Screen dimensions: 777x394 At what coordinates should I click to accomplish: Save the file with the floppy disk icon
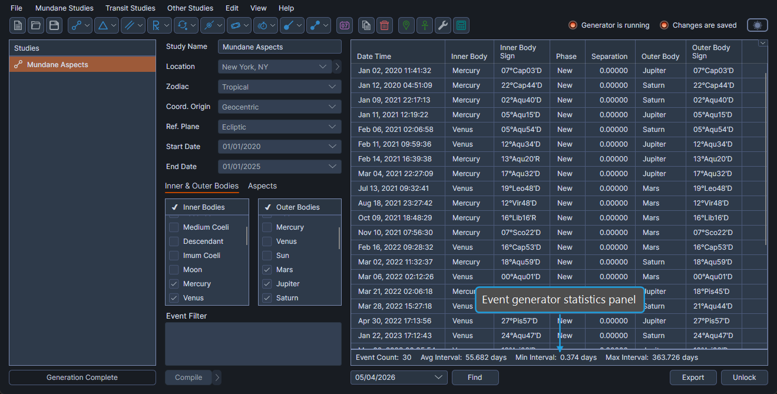[54, 25]
